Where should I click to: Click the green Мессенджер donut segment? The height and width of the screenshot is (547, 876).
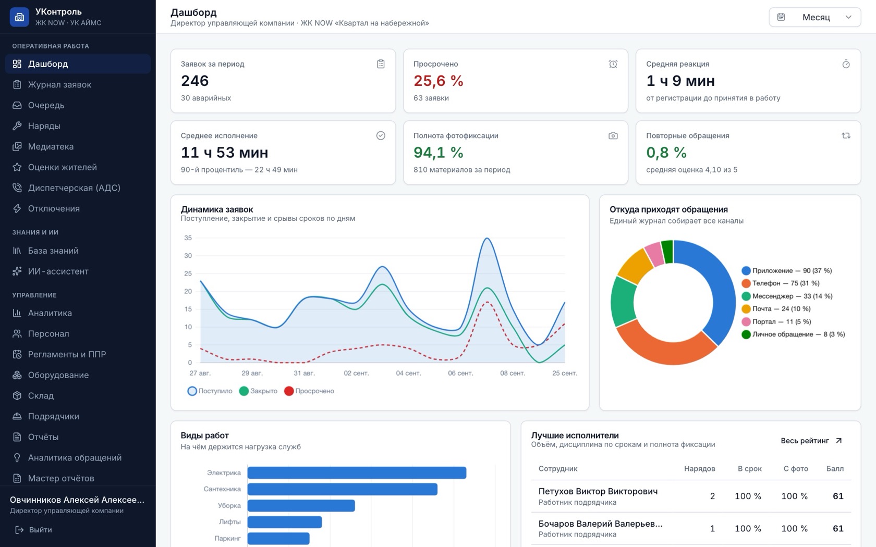(623, 302)
